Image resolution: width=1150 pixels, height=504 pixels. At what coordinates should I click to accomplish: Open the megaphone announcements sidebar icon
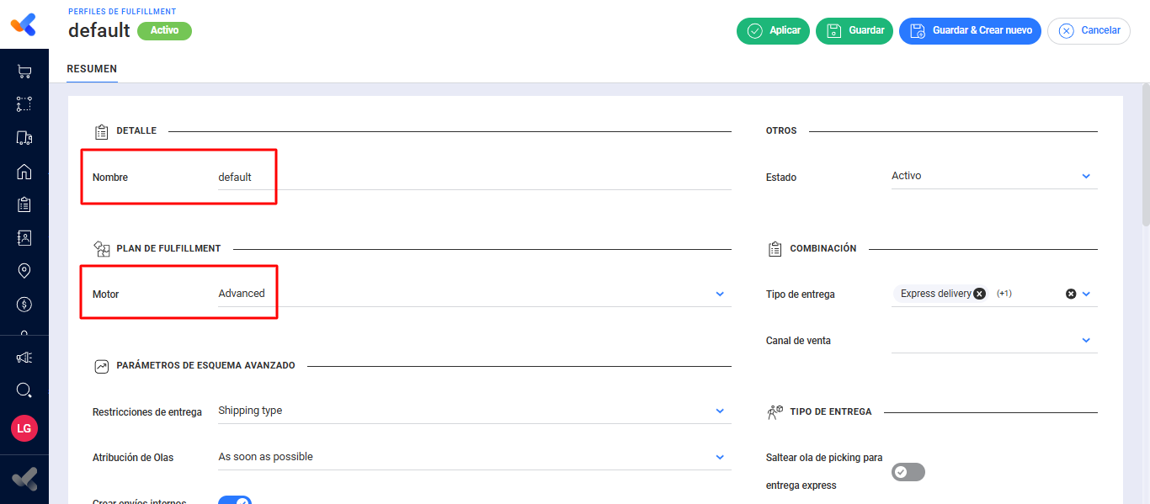click(24, 358)
